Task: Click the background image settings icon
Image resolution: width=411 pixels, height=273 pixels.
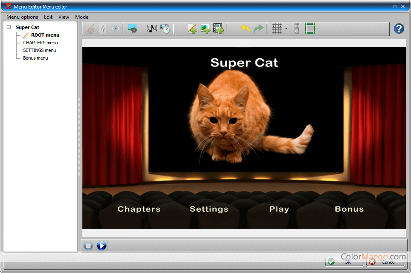Action: 132,29
